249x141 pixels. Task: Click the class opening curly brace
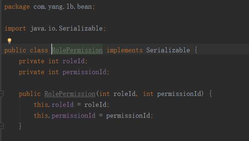click(196, 50)
